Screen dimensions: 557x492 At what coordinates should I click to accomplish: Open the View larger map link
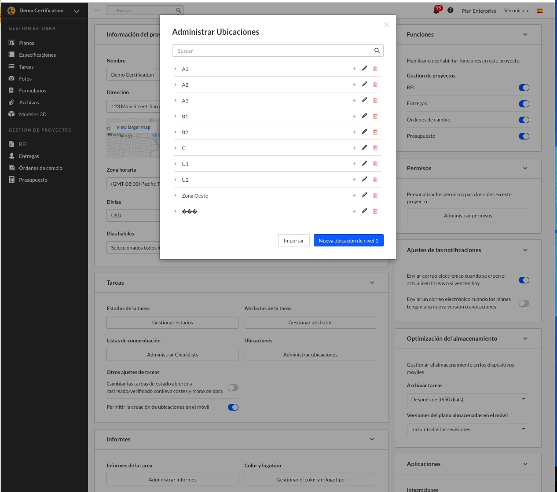coord(133,127)
